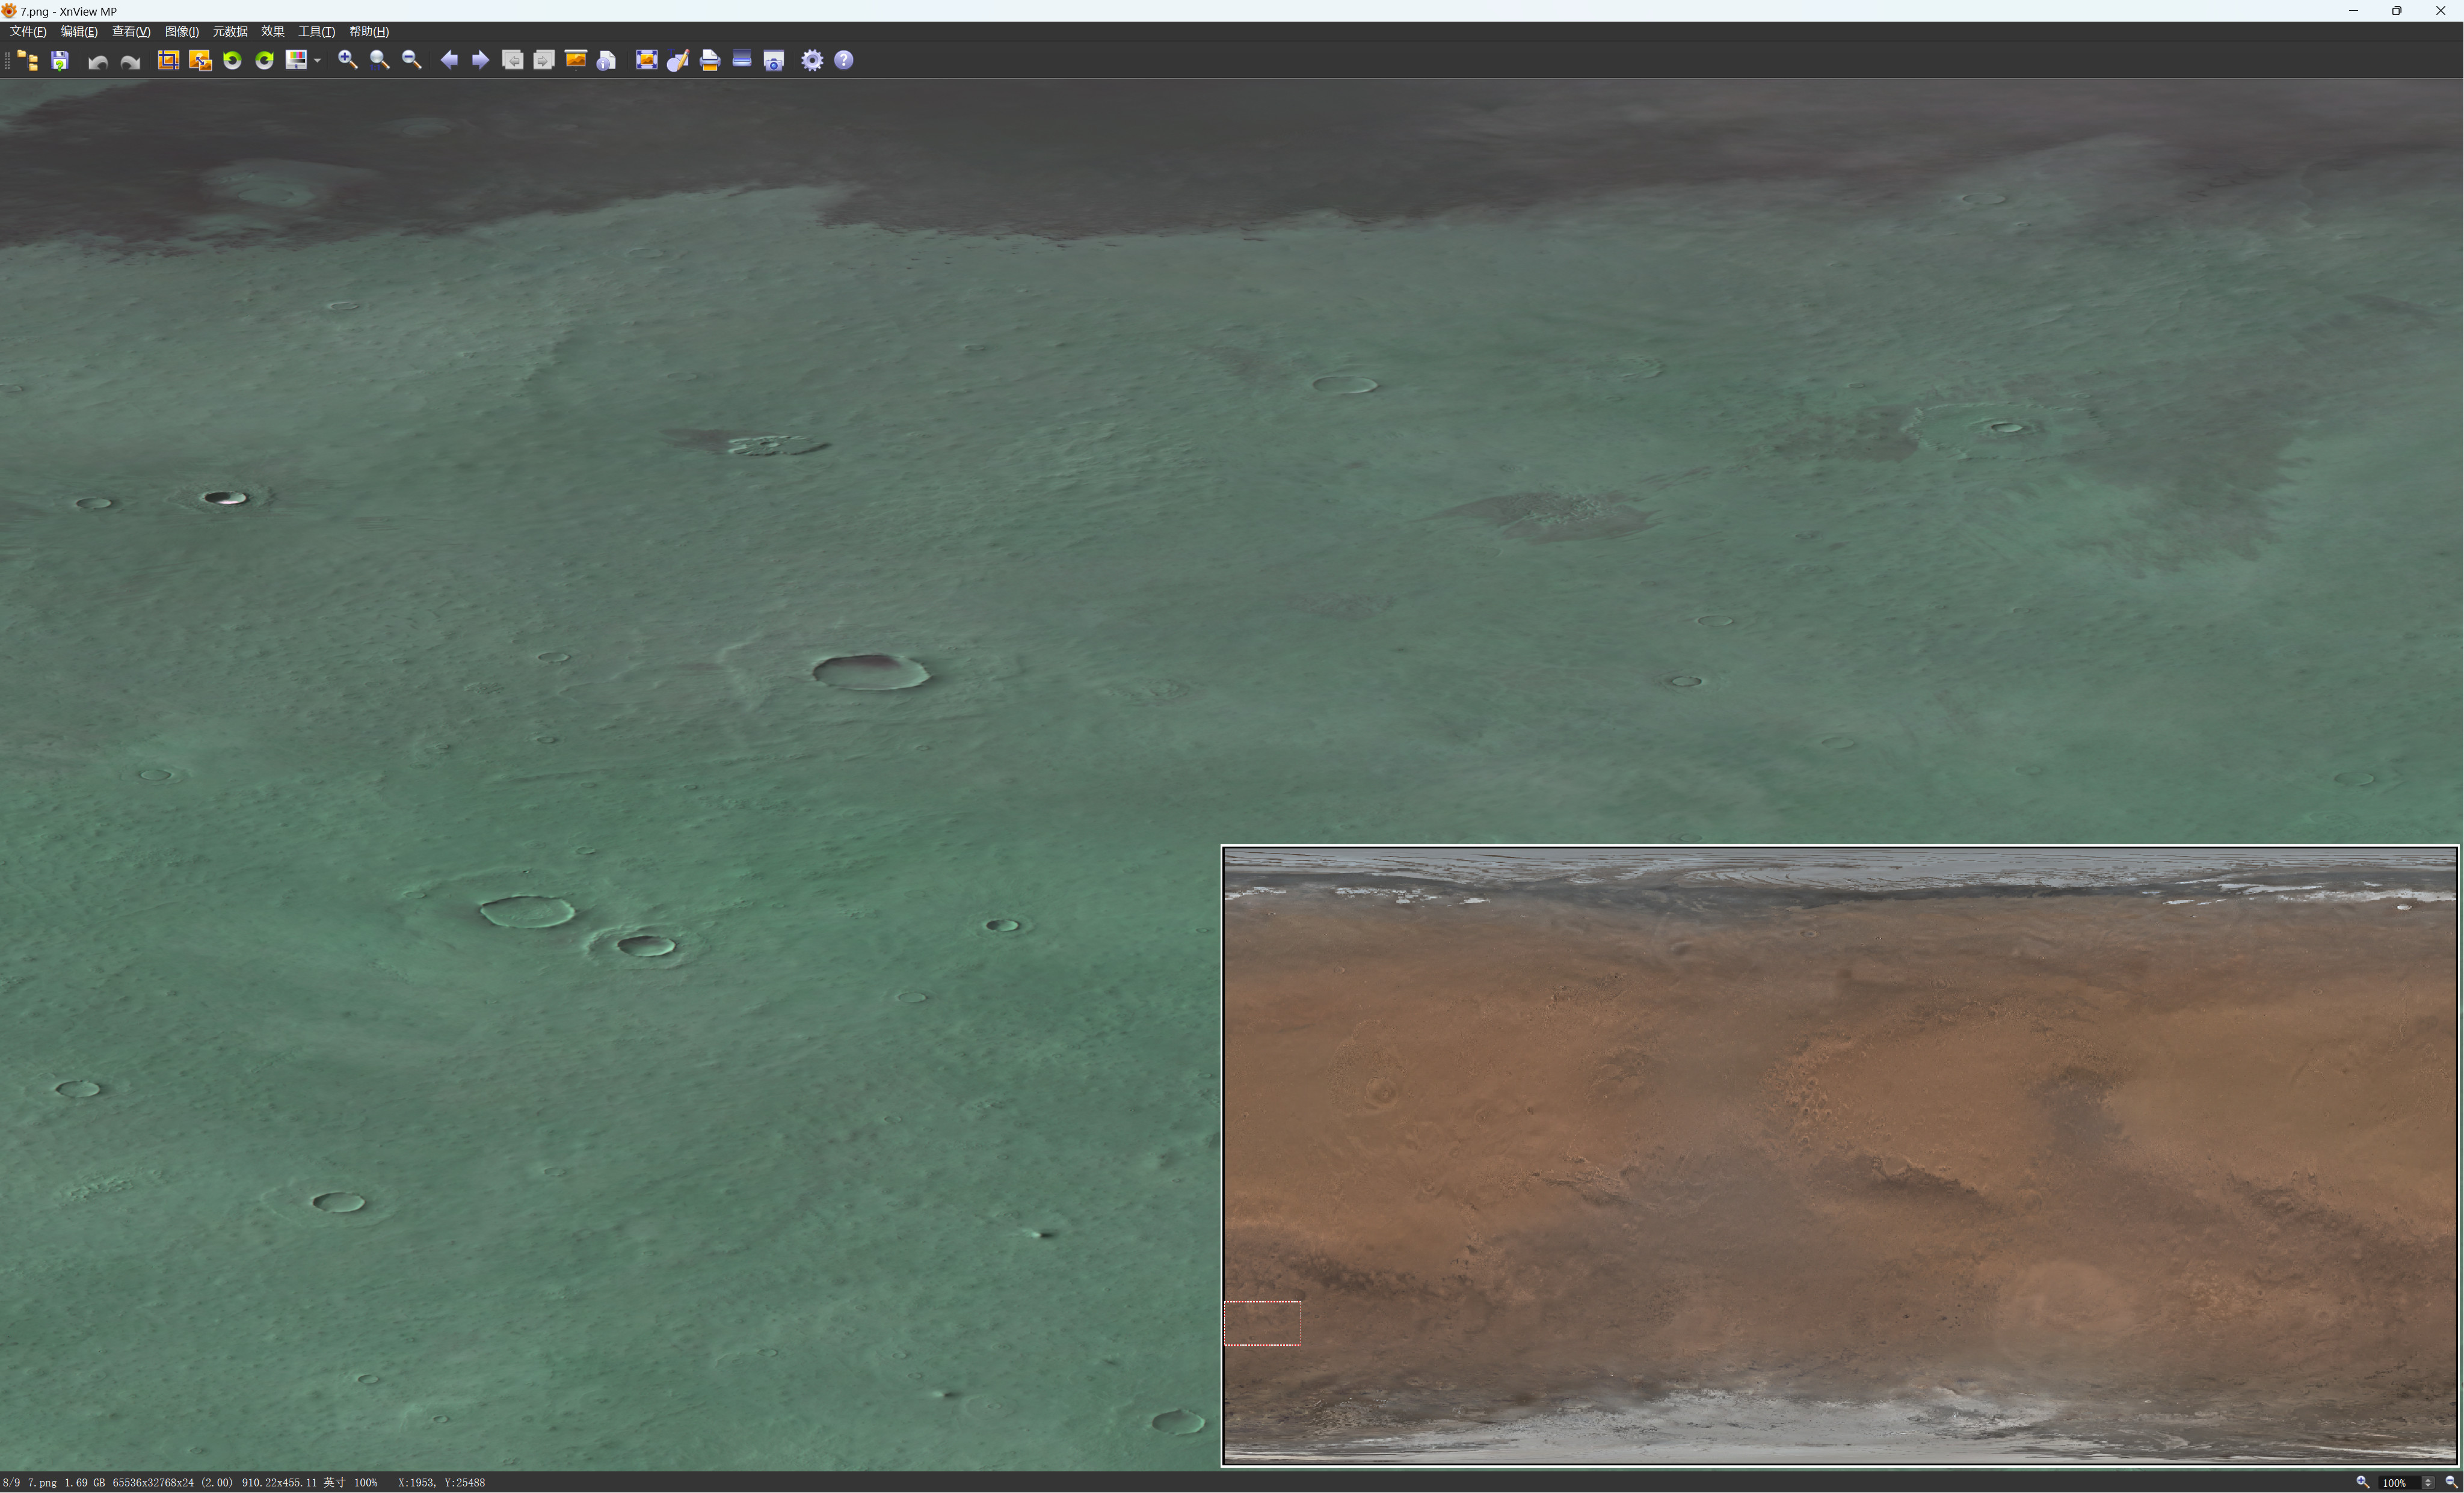Click the zoom percentage stepper arrows
This screenshot has height=1493, width=2464.
(2427, 1483)
